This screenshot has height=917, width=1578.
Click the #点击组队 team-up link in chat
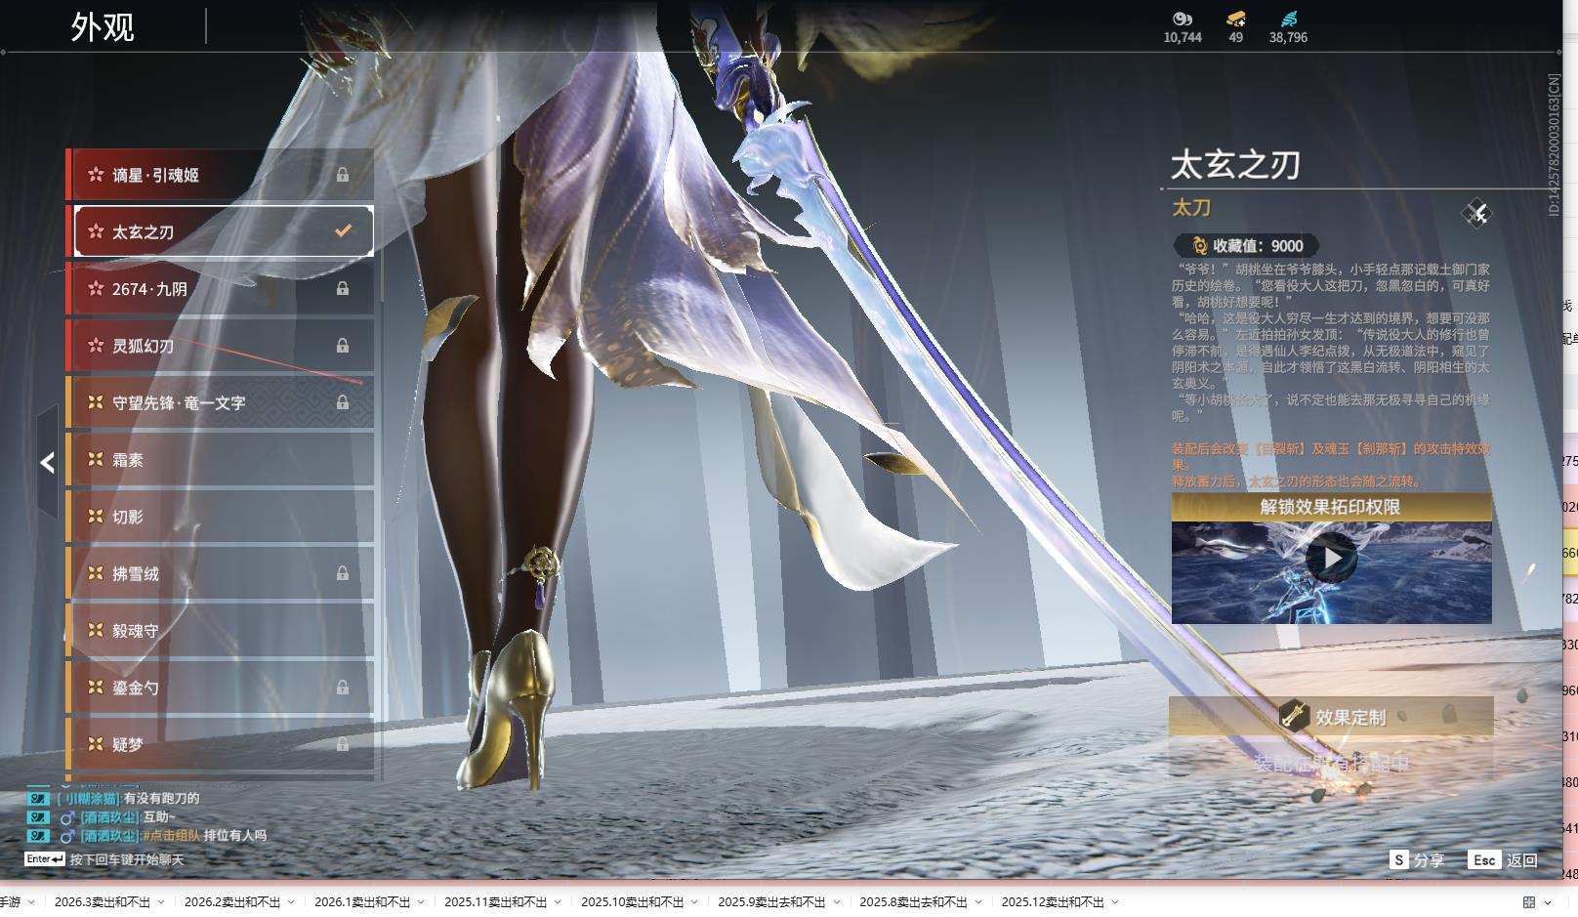coord(171,836)
